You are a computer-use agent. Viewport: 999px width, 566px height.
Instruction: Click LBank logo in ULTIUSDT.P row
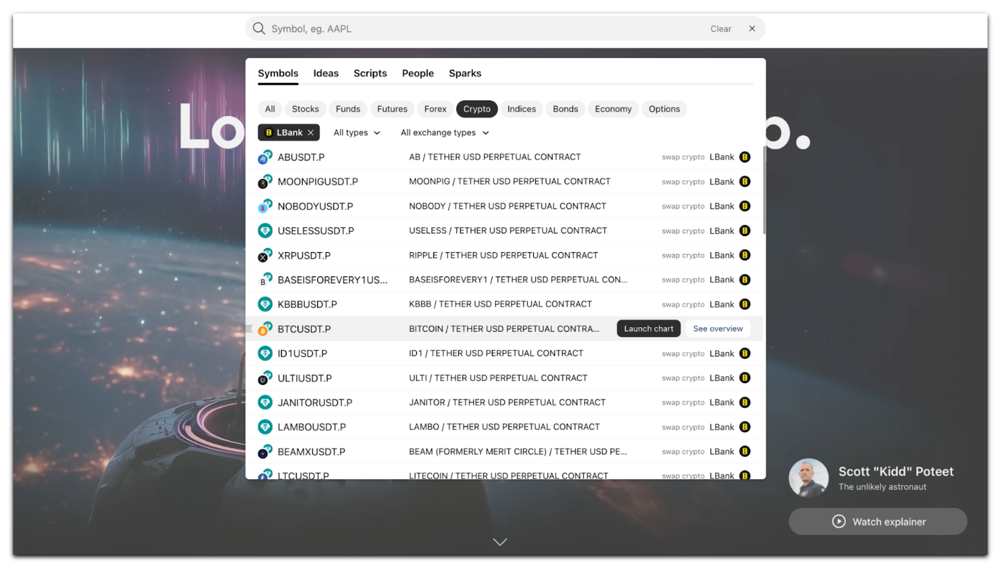(x=745, y=378)
